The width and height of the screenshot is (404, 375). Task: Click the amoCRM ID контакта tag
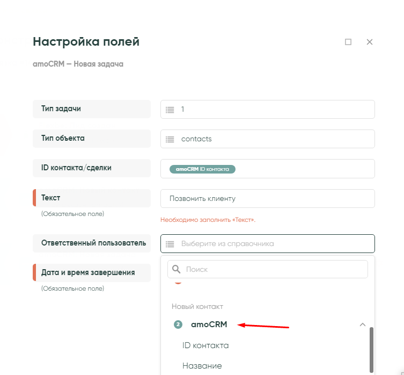point(202,169)
